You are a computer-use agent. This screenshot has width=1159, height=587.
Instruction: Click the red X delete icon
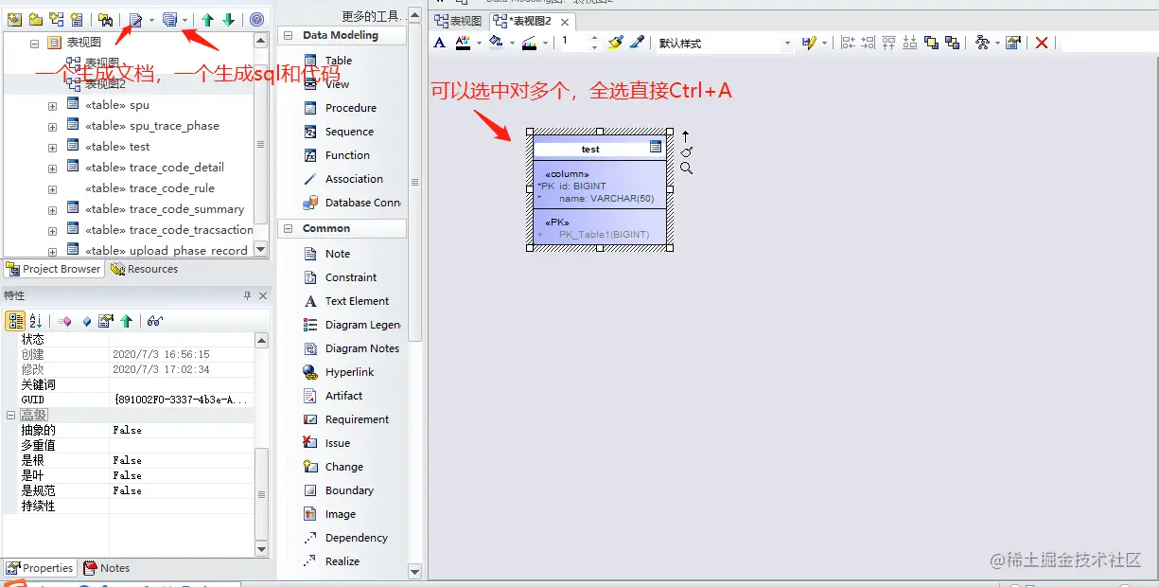click(1042, 43)
